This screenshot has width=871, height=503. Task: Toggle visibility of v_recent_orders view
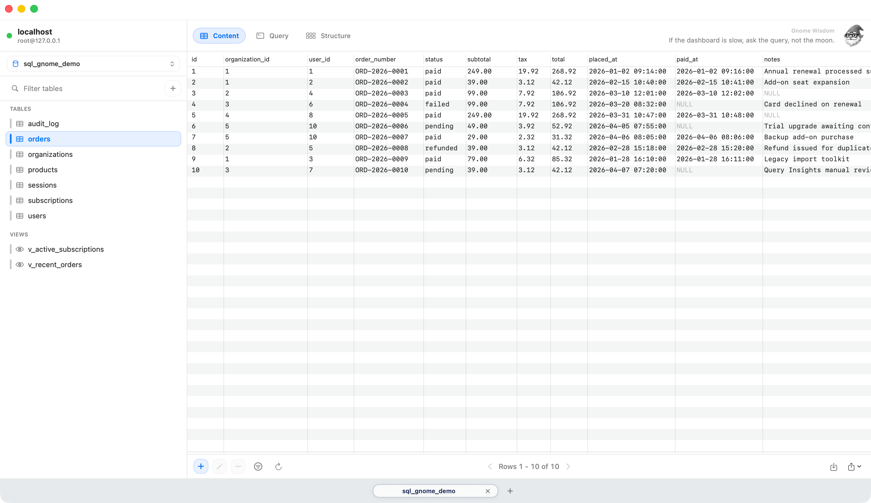20,264
